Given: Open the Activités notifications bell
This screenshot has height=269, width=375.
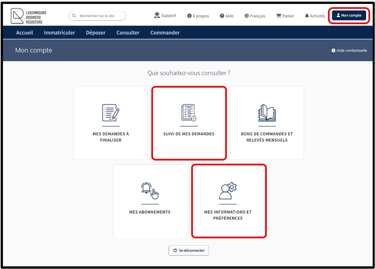Looking at the screenshot, I should click(315, 16).
